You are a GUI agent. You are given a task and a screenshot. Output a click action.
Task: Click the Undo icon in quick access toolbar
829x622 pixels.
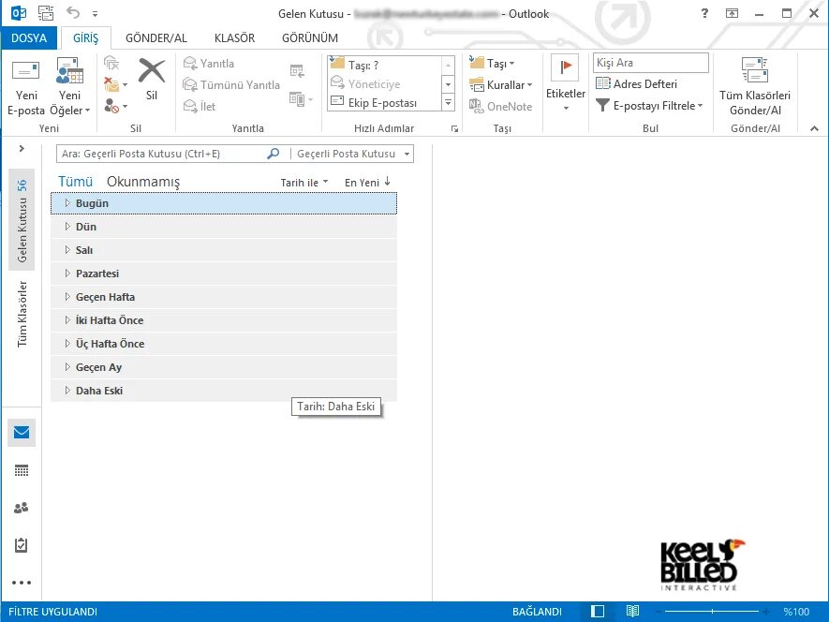click(x=73, y=13)
